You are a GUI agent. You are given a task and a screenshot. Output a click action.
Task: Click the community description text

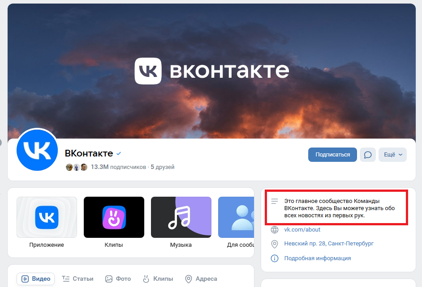tap(340, 208)
